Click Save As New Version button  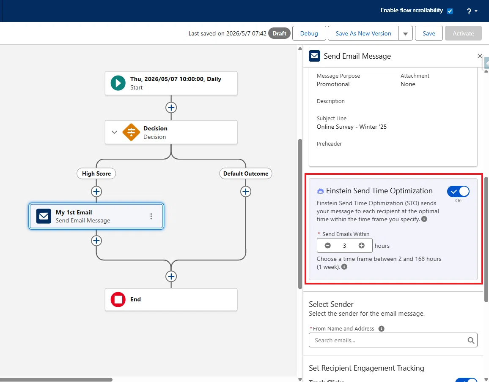coord(363,33)
